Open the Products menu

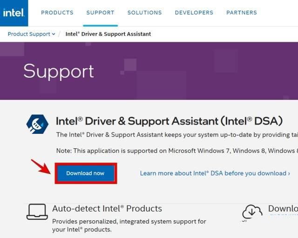click(57, 13)
